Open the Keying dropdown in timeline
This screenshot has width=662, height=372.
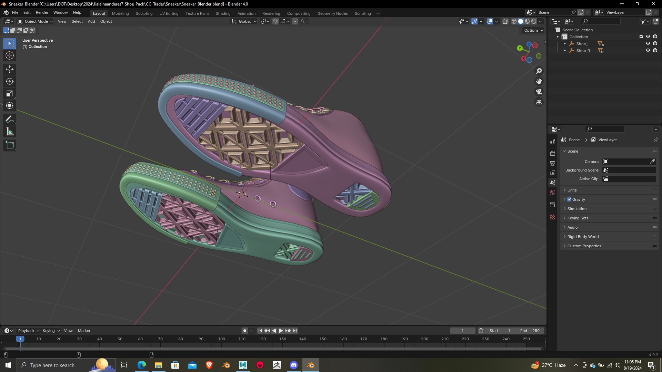tap(51, 331)
